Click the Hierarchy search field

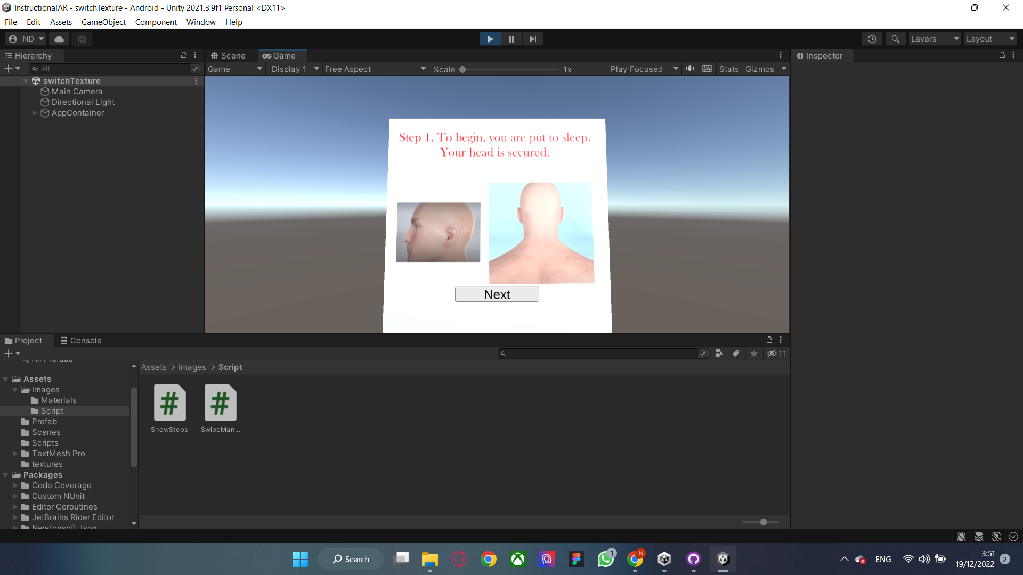point(110,69)
